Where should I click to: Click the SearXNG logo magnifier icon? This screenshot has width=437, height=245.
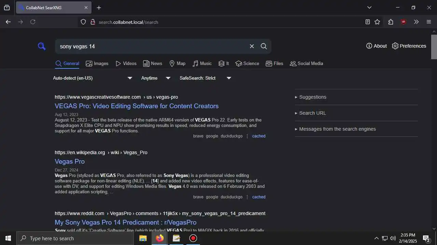[42, 46]
